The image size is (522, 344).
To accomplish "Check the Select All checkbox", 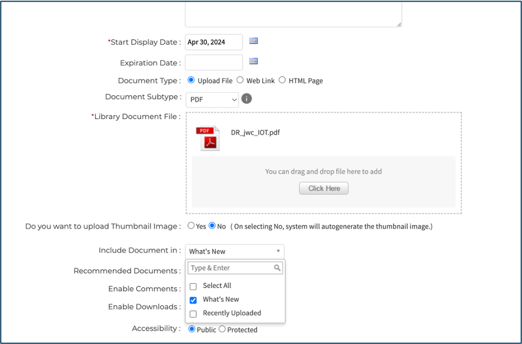I will pos(193,286).
